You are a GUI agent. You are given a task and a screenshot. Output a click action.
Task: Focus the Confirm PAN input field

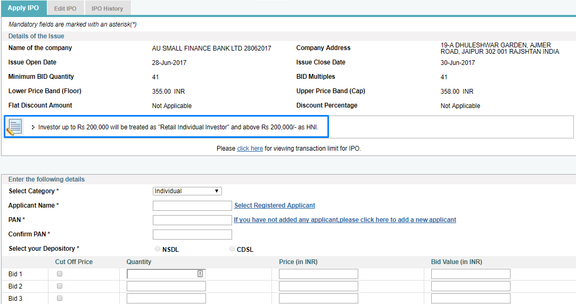192,234
